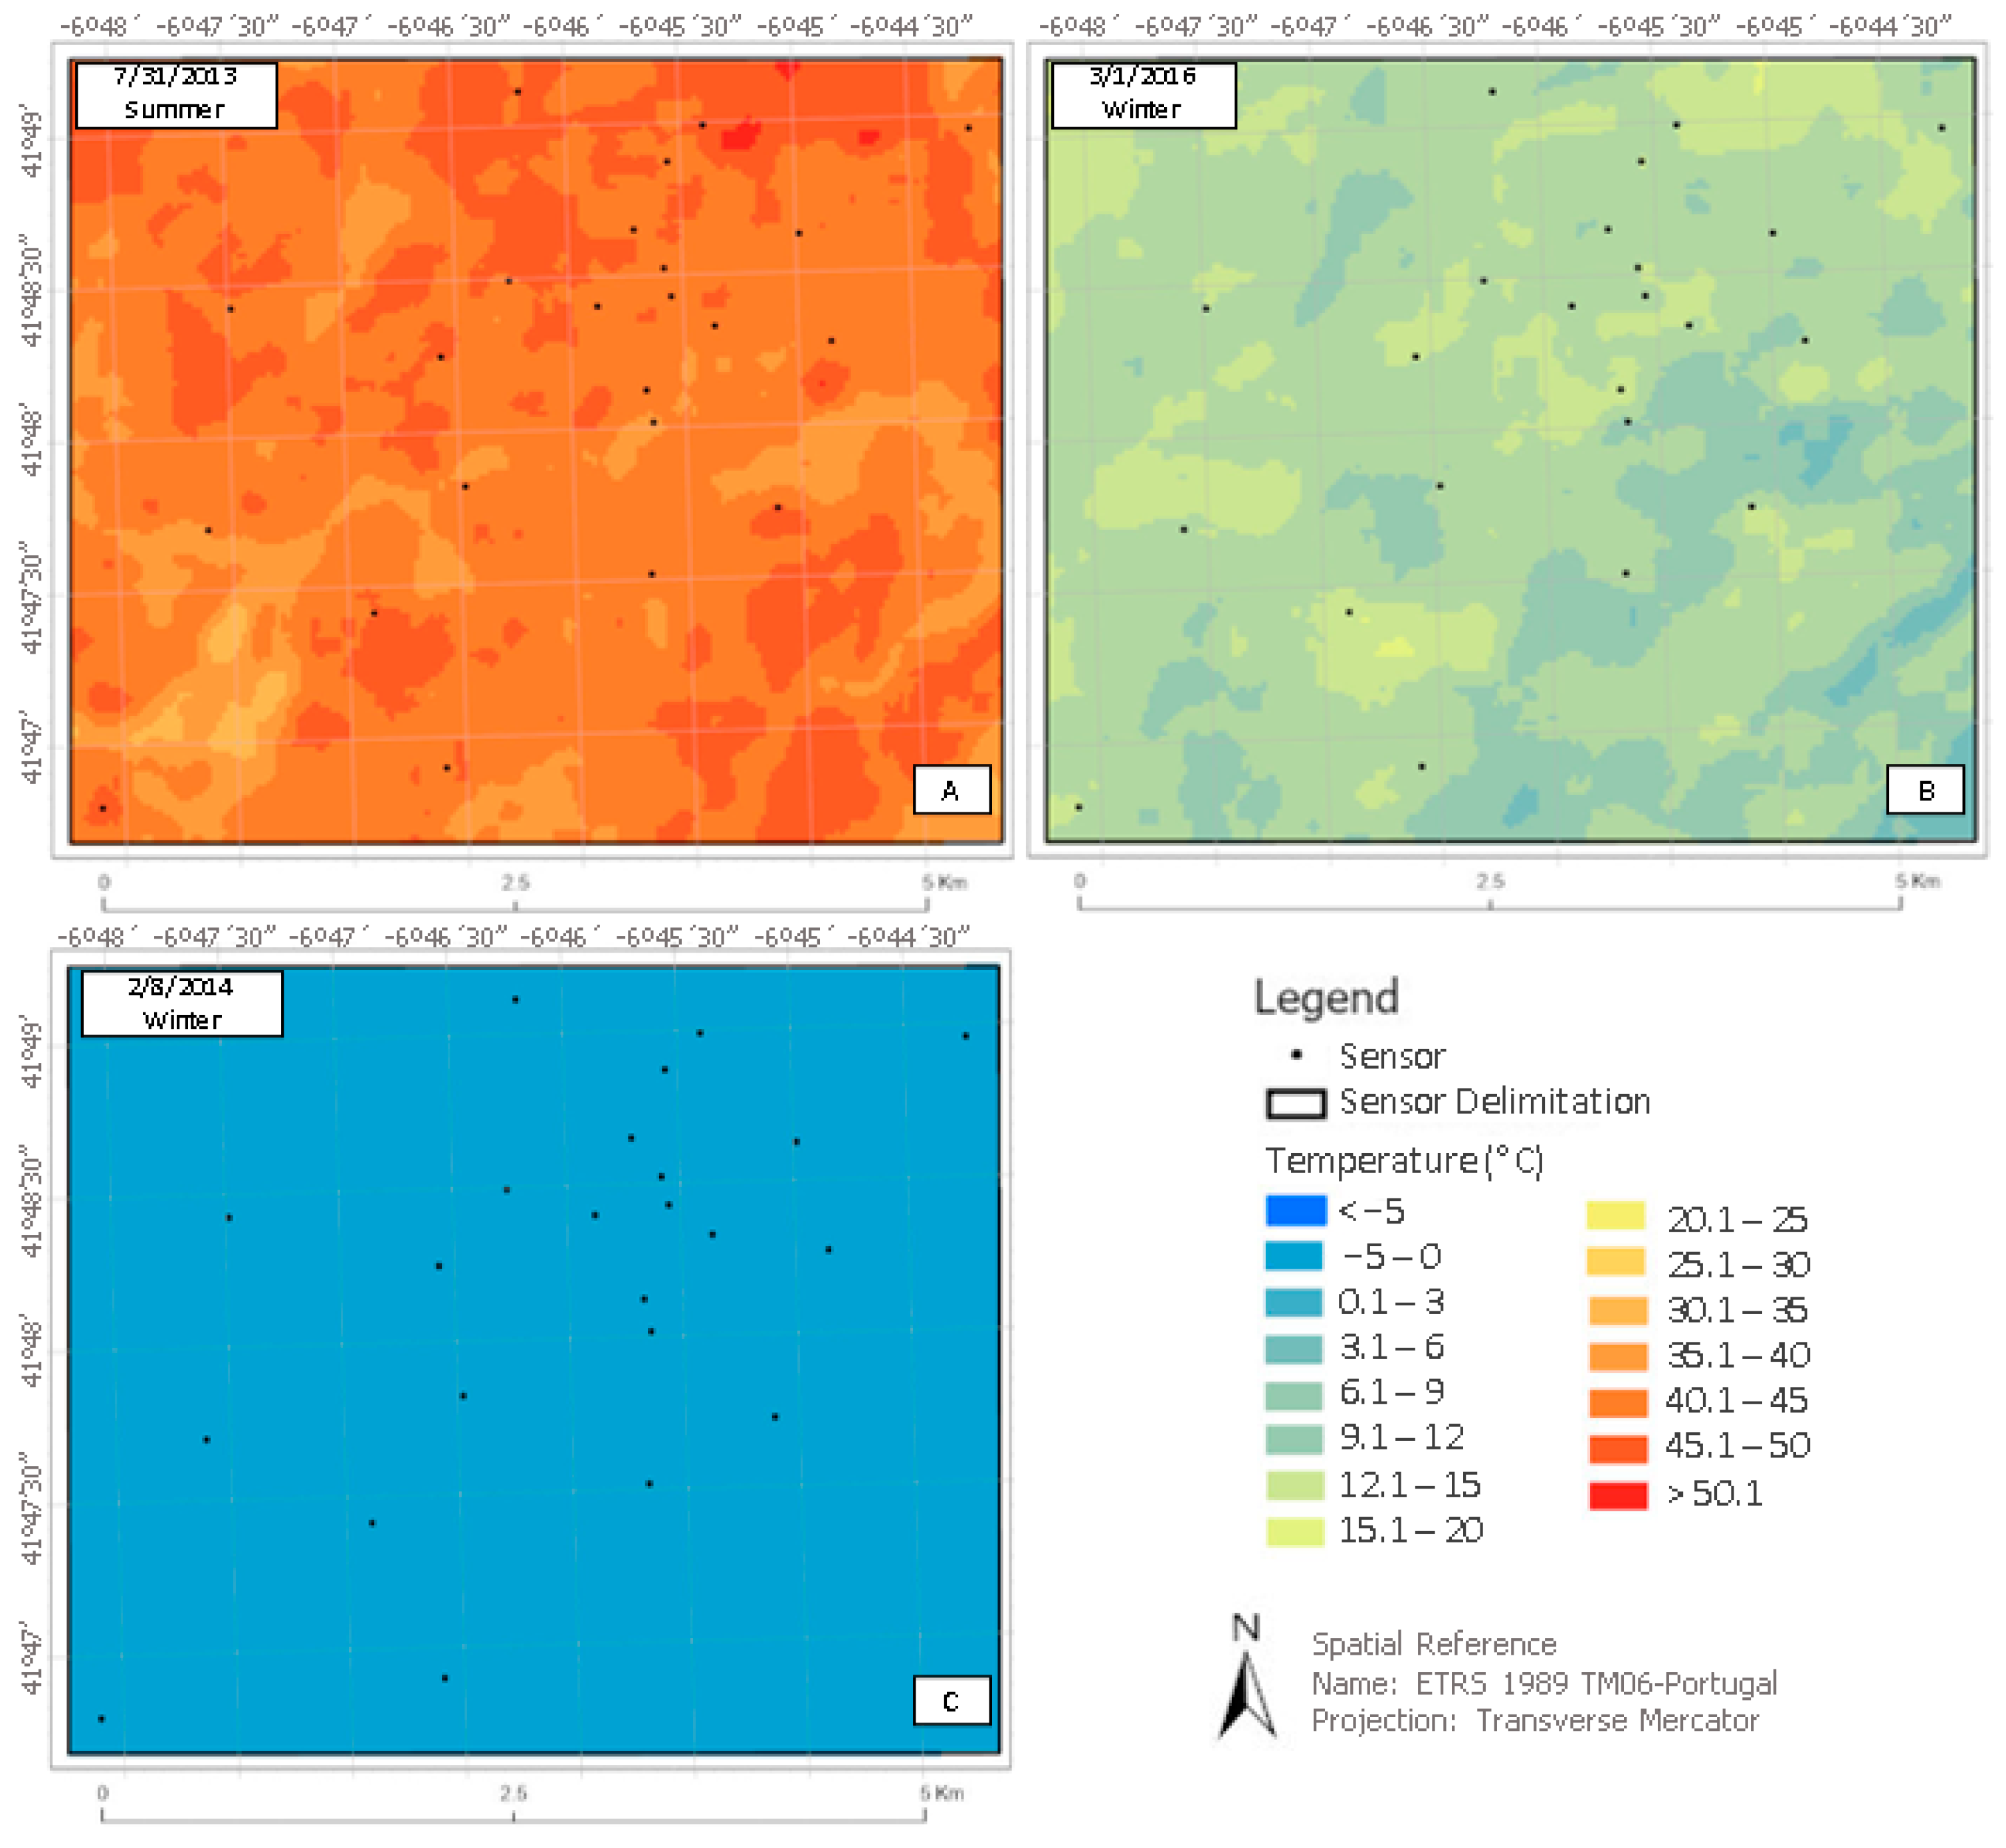Viewport: 2006px width, 1848px height.
Task: Click the scale bar under map A
Action: click(515, 905)
